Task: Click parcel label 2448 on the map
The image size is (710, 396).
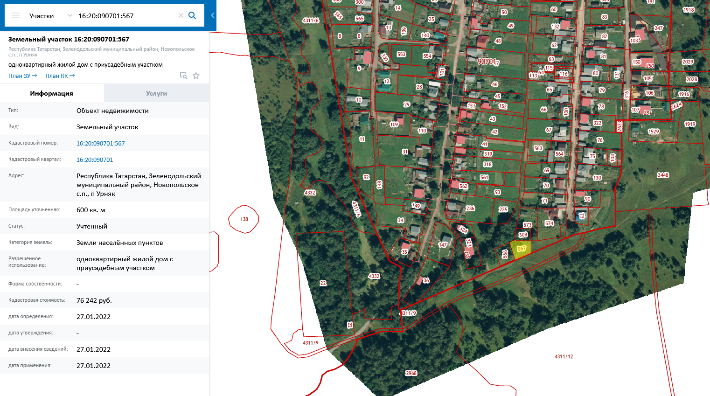Action: 663,175
